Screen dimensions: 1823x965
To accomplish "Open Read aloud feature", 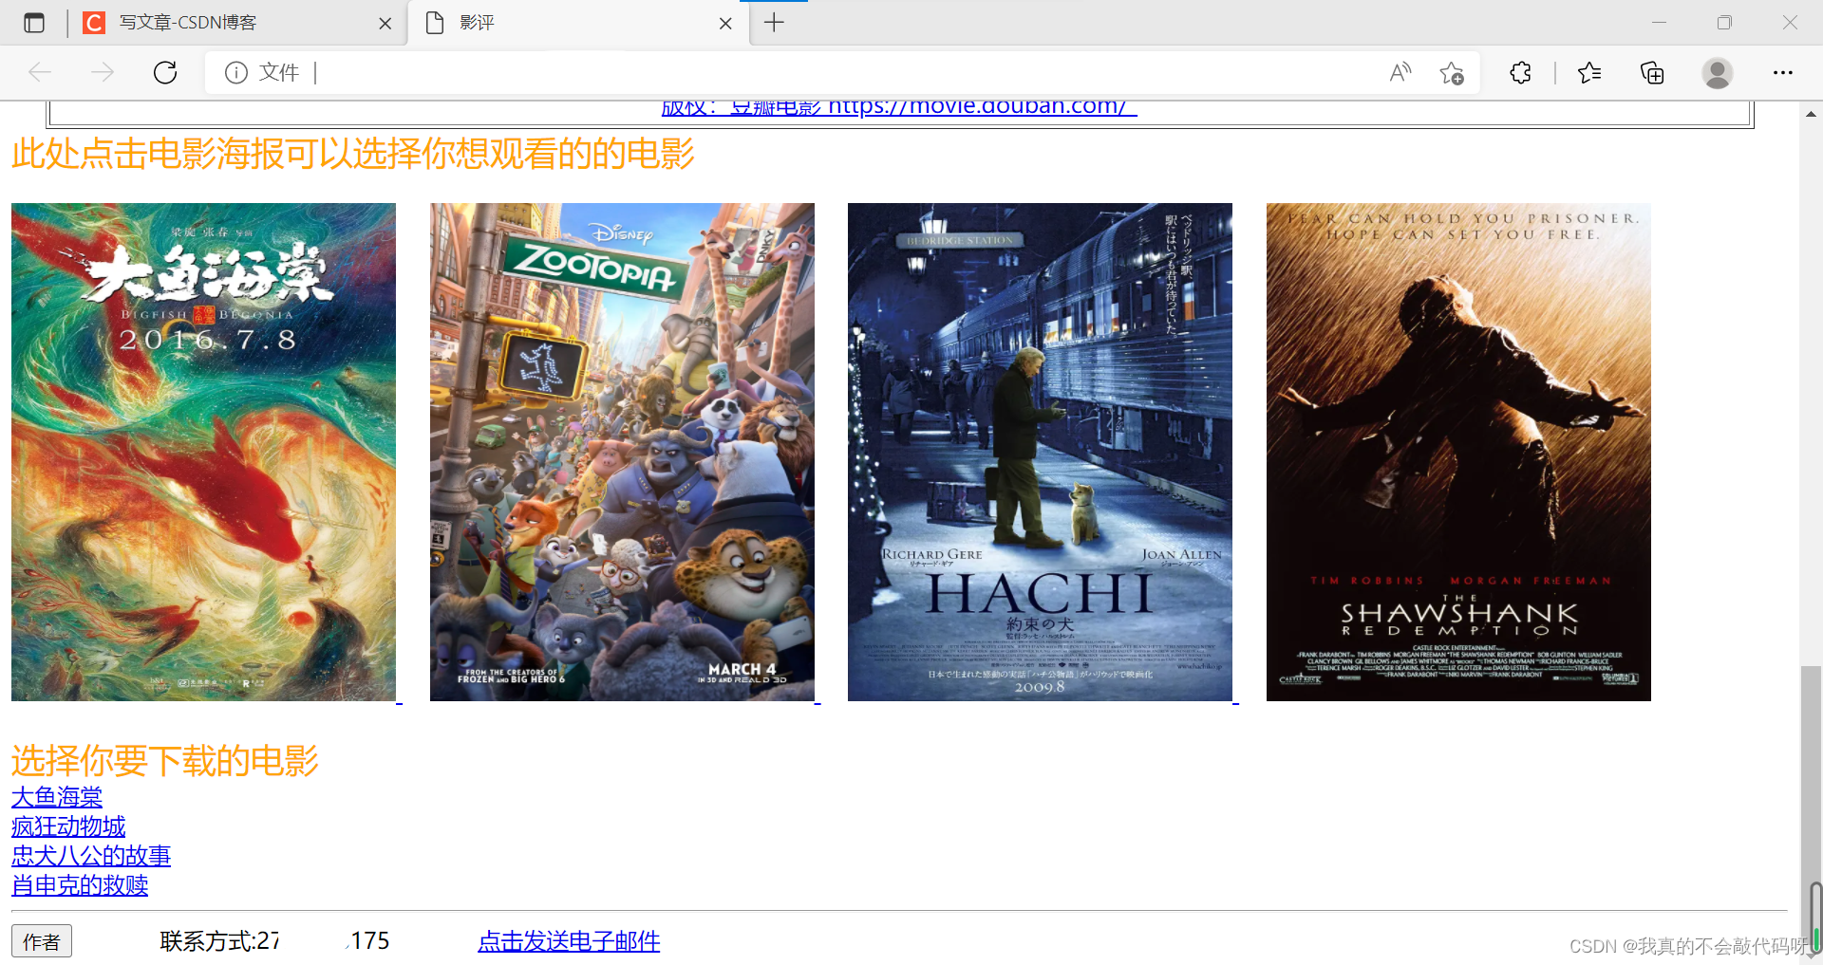I will point(1400,72).
